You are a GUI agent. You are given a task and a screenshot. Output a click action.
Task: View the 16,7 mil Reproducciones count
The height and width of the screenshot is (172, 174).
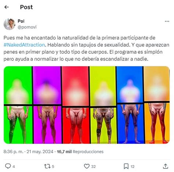[x=80, y=152]
